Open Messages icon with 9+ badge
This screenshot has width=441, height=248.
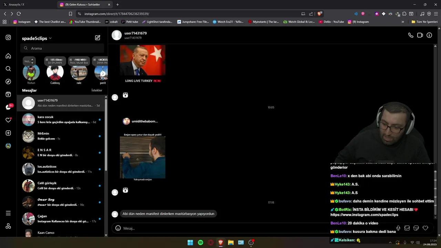point(9,107)
